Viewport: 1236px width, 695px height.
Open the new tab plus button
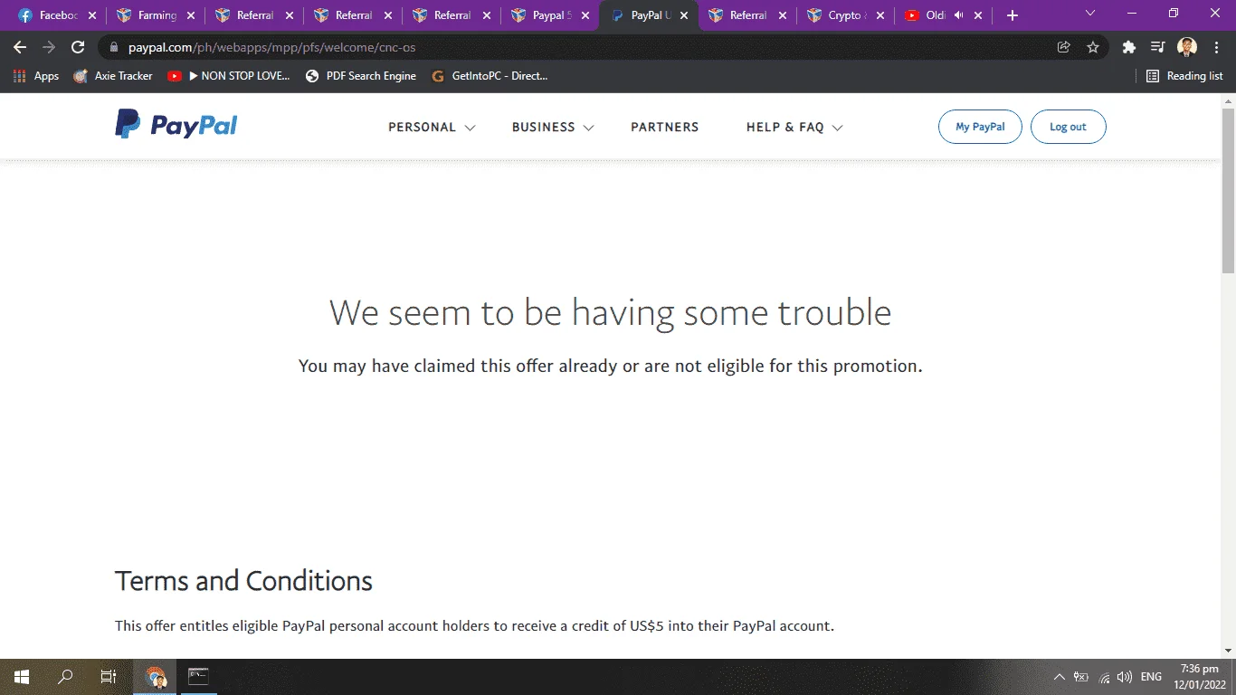pos(1013,15)
